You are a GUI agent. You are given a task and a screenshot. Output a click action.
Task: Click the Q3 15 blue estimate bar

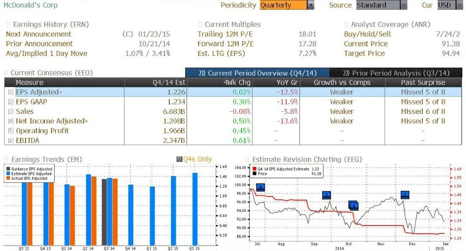[195, 209]
